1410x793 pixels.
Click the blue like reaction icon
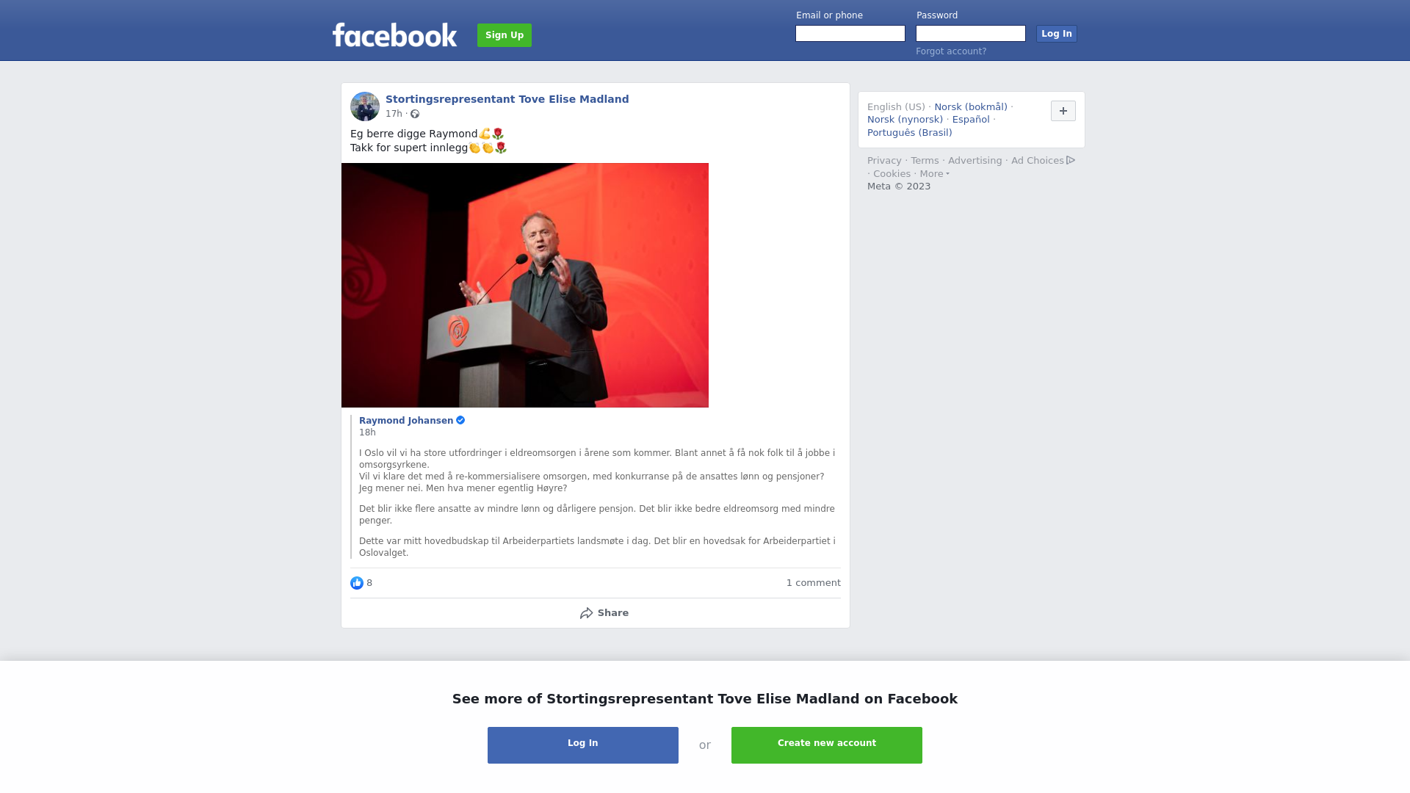point(357,583)
